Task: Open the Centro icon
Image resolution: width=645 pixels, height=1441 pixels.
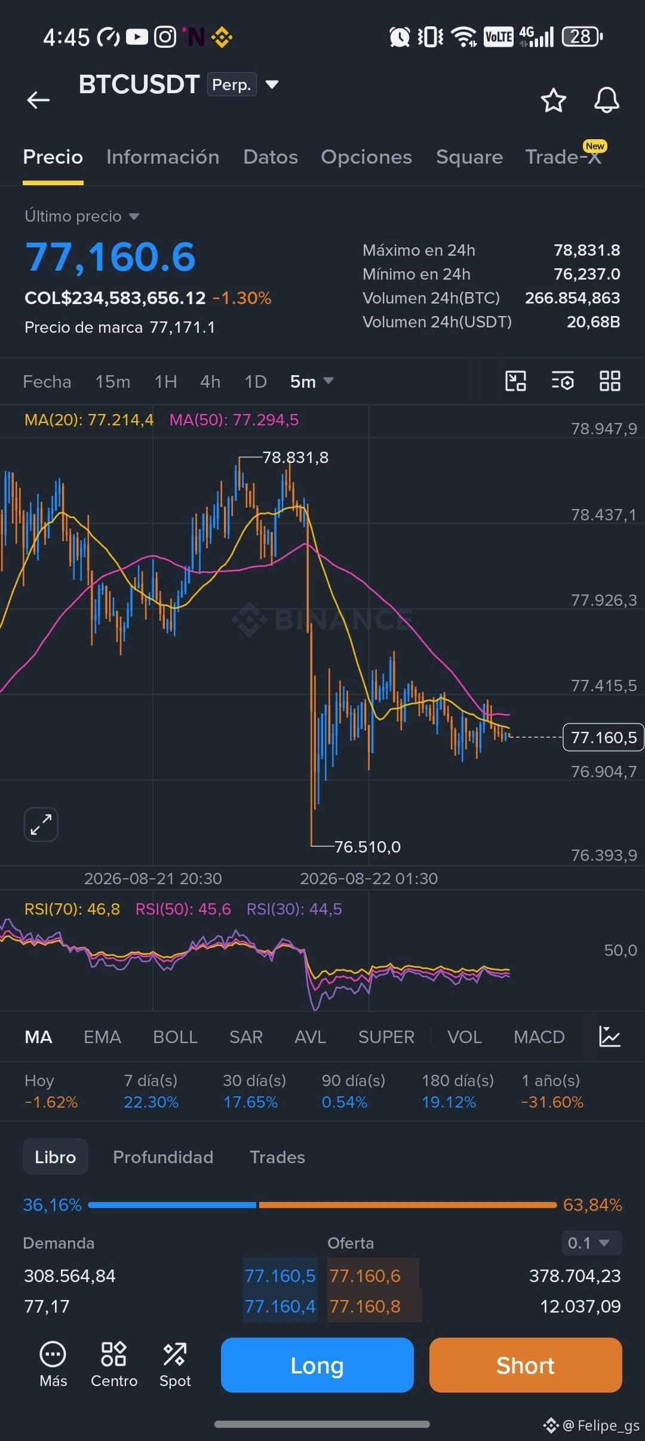Action: (x=114, y=1365)
